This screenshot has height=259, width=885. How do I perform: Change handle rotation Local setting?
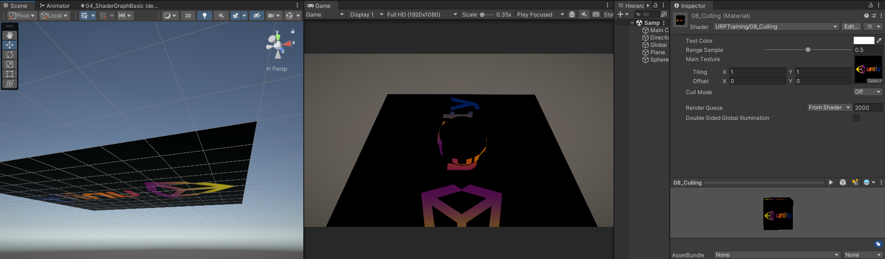pos(54,16)
